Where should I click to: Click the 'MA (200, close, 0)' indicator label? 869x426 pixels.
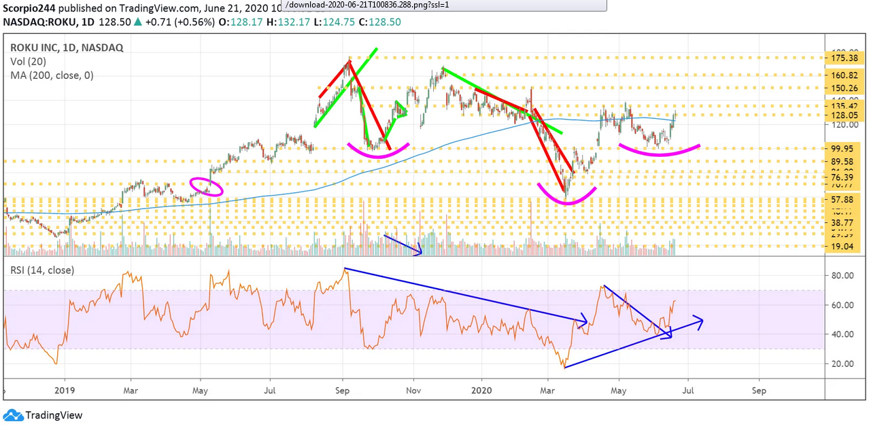(52, 75)
